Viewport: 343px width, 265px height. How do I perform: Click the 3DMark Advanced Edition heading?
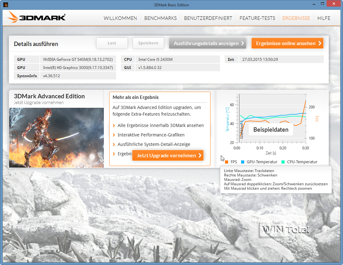point(49,96)
